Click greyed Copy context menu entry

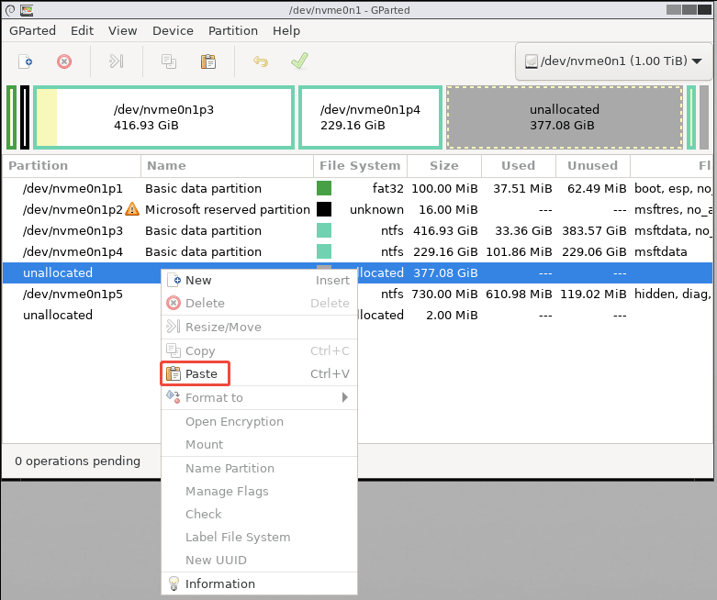point(259,350)
